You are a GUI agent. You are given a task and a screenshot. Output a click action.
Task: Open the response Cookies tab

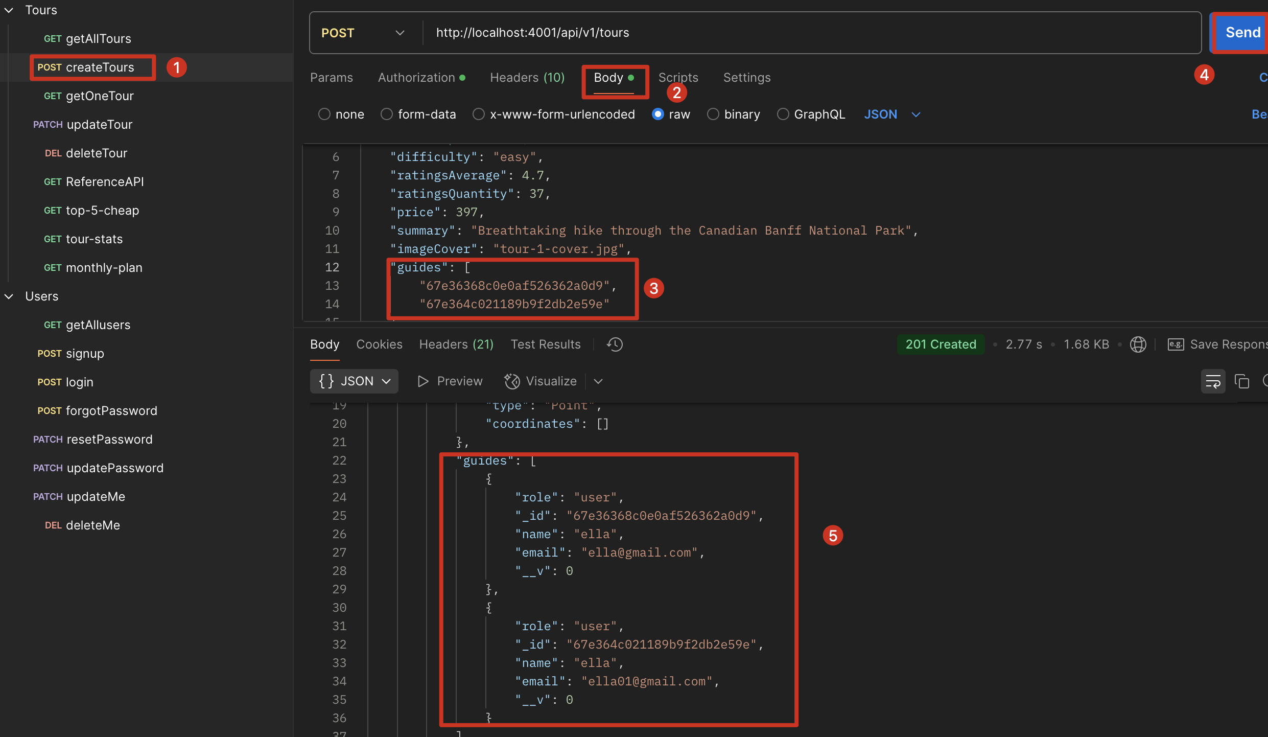point(379,344)
